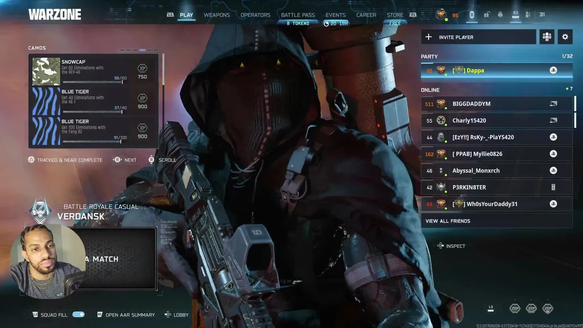Click first 2XP token icon
Screen dimensions: 583x328
click(515, 308)
